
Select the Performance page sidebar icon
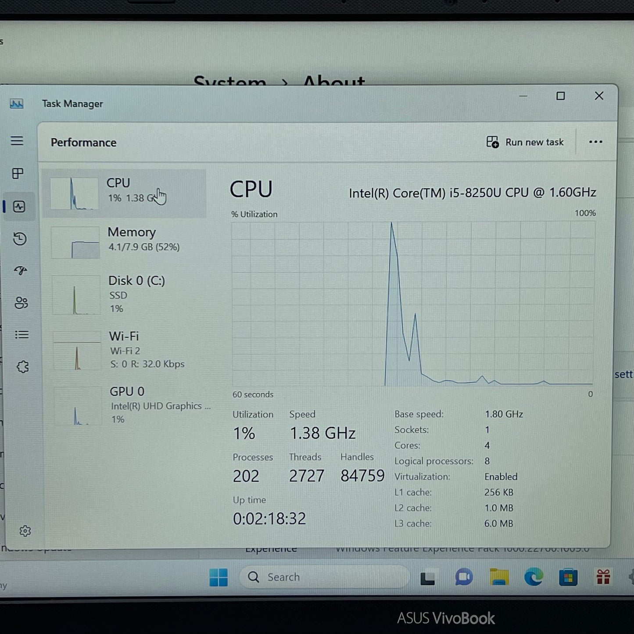[19, 207]
